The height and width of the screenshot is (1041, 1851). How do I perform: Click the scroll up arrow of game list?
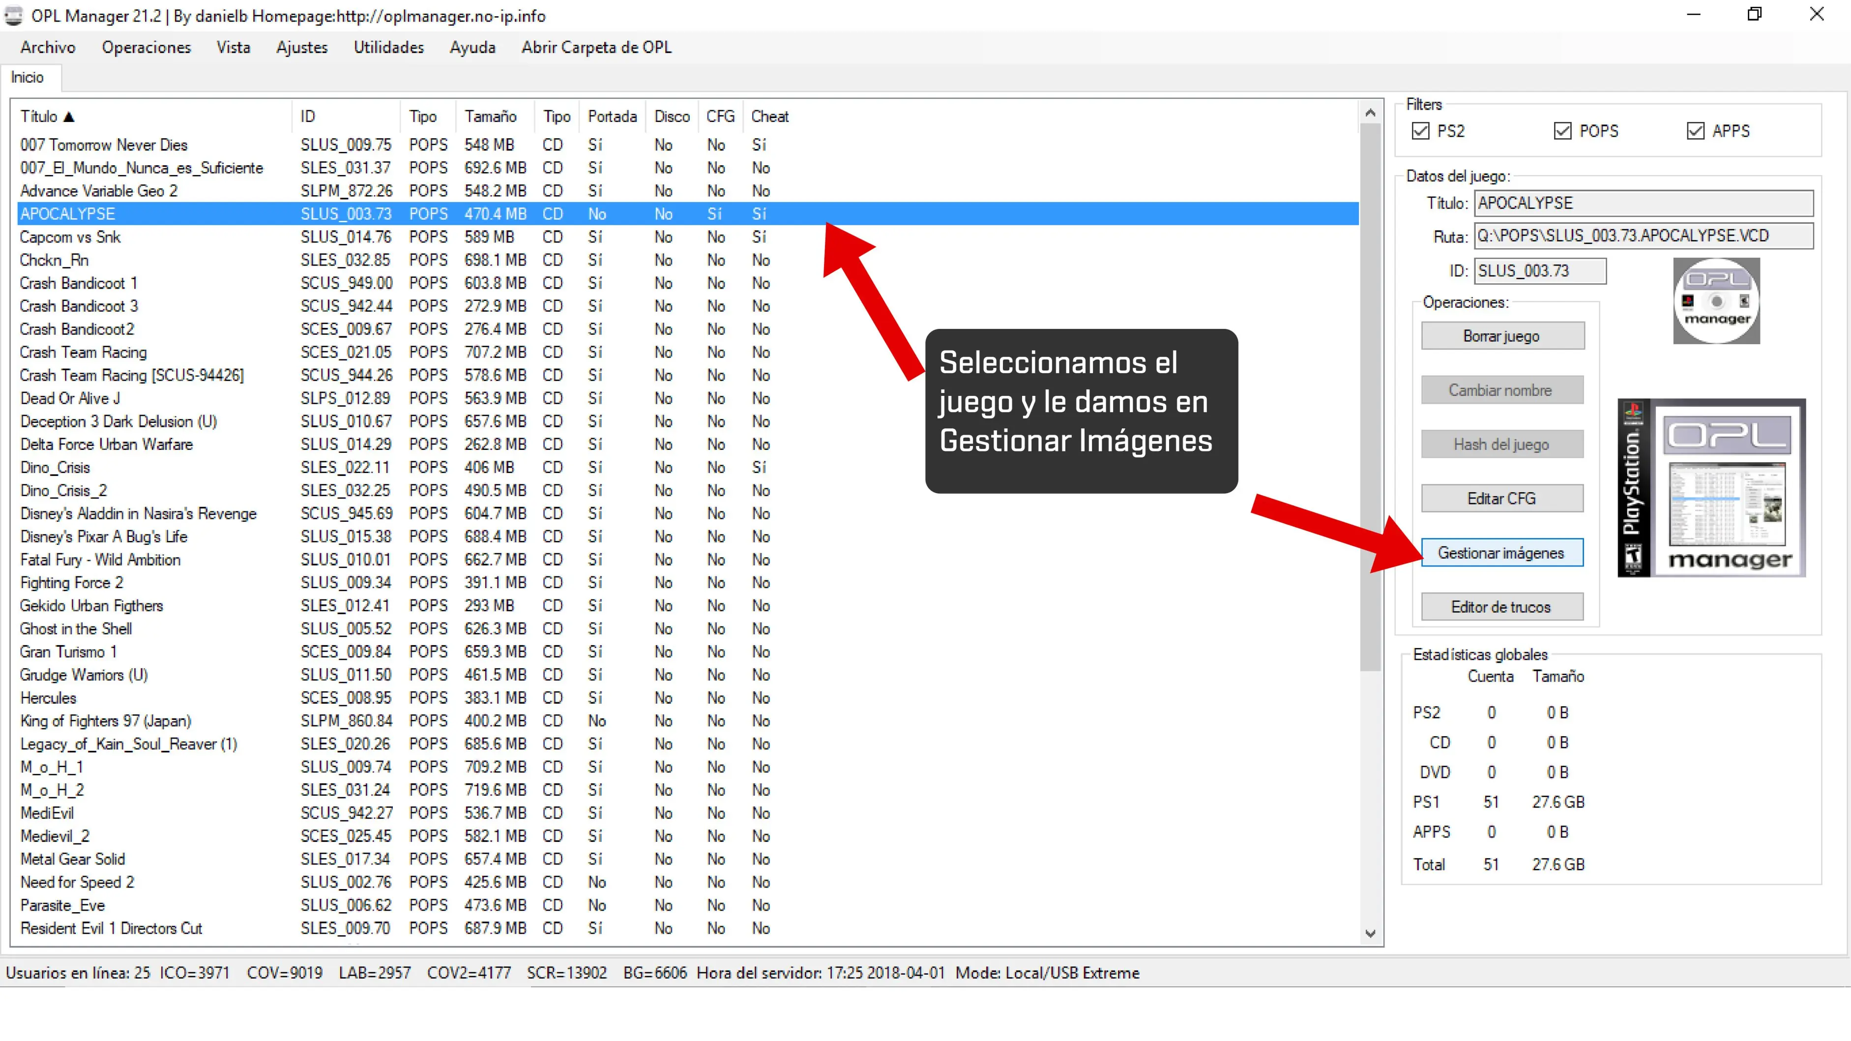[x=1370, y=113]
